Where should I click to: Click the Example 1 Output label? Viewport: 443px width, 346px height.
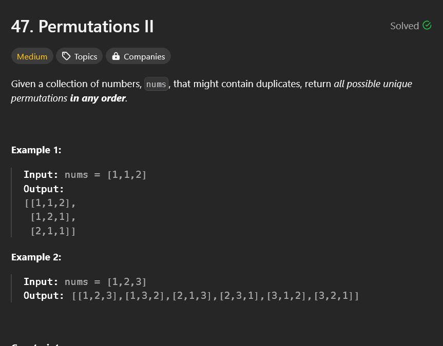(x=44, y=189)
